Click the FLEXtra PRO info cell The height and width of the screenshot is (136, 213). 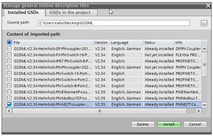188,55
